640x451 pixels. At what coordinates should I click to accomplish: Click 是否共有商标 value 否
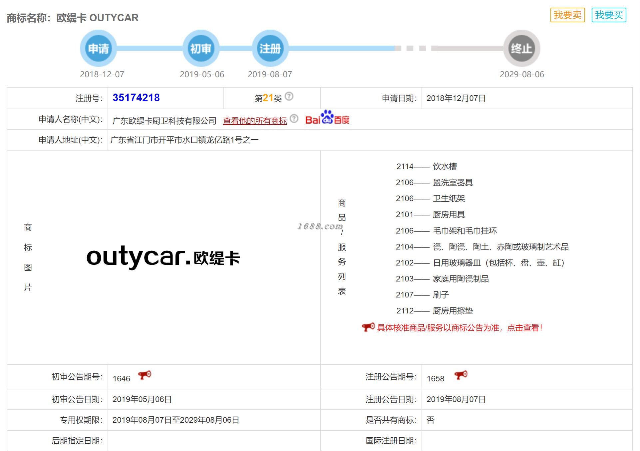pyautogui.click(x=431, y=420)
